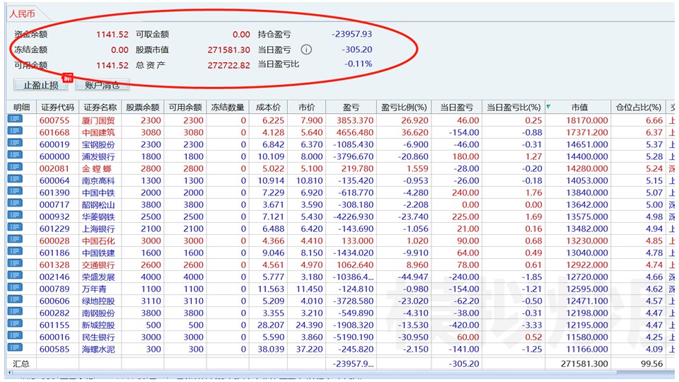This screenshot has height=382, width=679.
Task: Select stock code 601668
Action: click(x=54, y=132)
